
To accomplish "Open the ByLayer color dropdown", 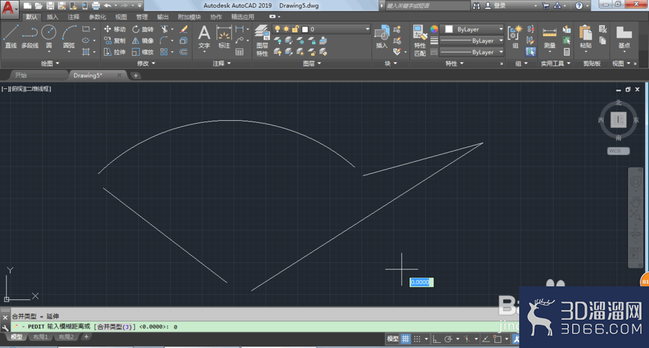I will pyautogui.click(x=472, y=29).
